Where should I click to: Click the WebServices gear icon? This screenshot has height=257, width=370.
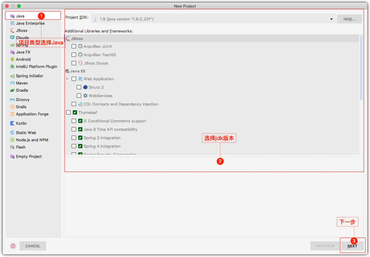85,96
